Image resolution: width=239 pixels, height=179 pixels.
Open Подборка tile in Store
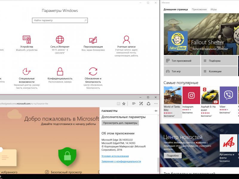tap(219, 61)
